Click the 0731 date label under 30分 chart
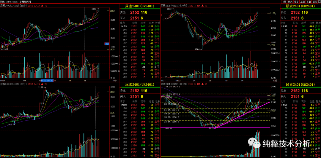This screenshot has width=321, height=158. click(x=163, y=80)
